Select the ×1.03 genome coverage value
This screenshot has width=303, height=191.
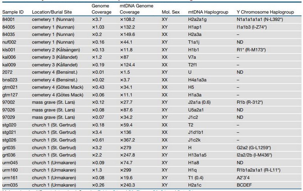(x=98, y=27)
